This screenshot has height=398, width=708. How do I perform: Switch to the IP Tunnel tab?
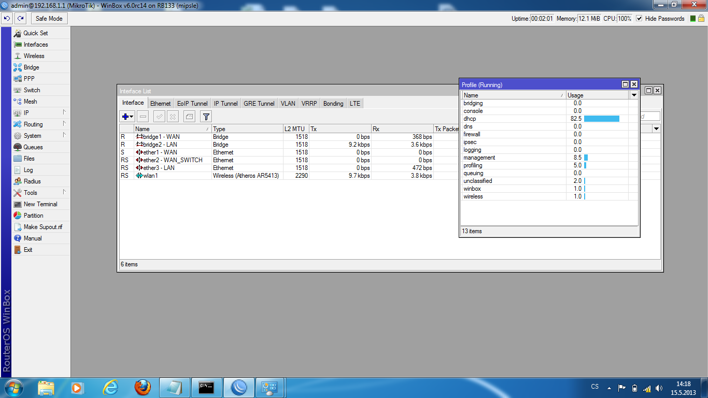(x=226, y=104)
